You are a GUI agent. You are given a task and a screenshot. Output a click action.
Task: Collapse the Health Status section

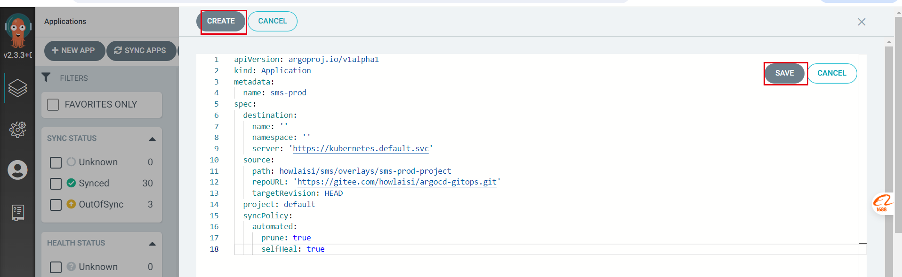152,244
